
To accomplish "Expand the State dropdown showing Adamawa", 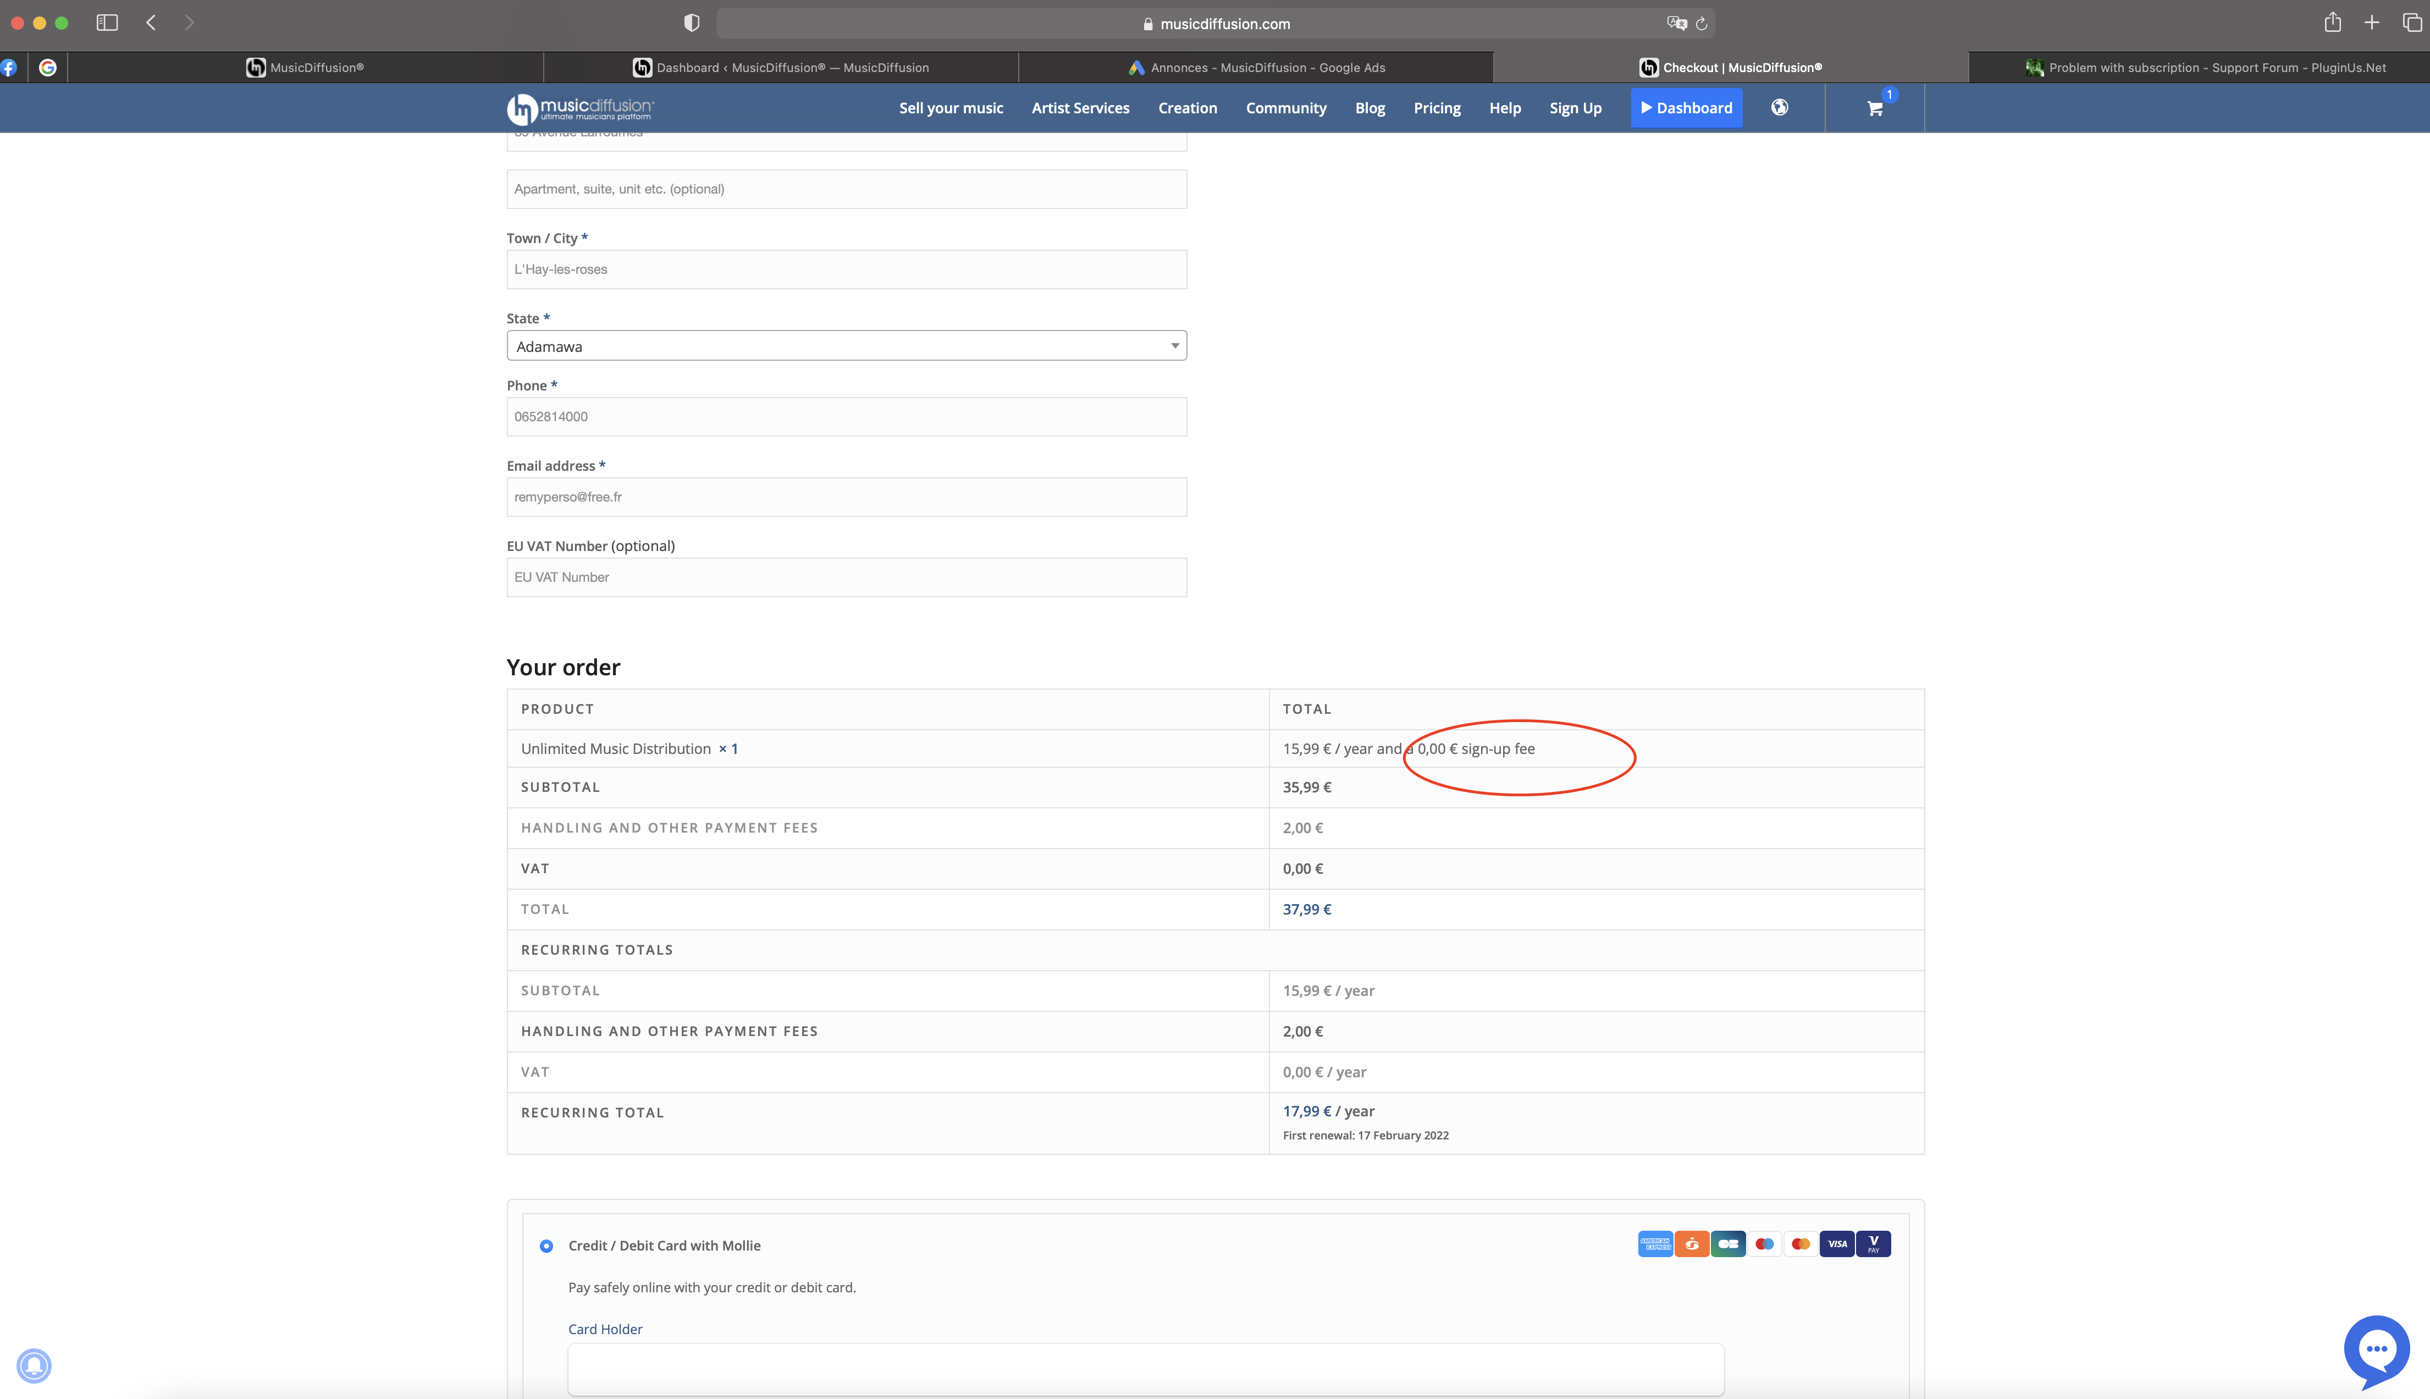I will point(846,346).
